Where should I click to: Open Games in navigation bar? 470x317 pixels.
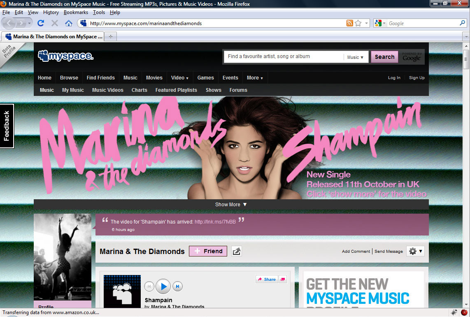pos(206,78)
